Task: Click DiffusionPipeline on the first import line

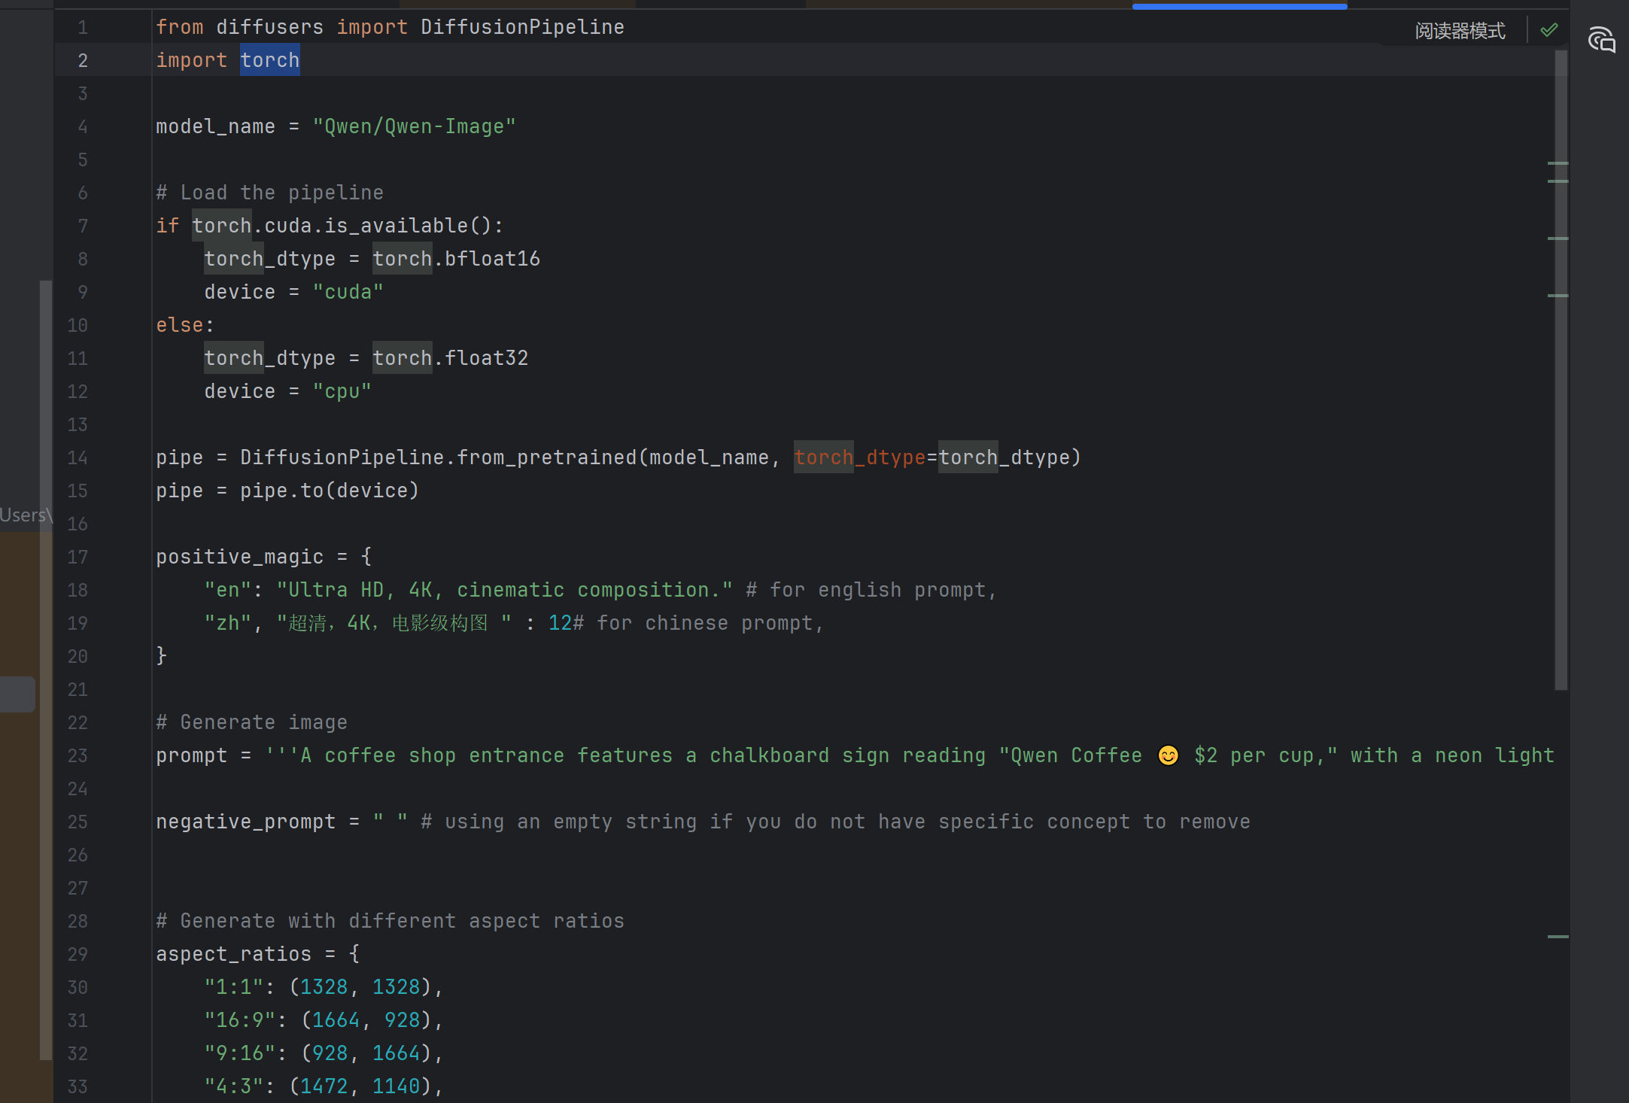Action: (522, 27)
